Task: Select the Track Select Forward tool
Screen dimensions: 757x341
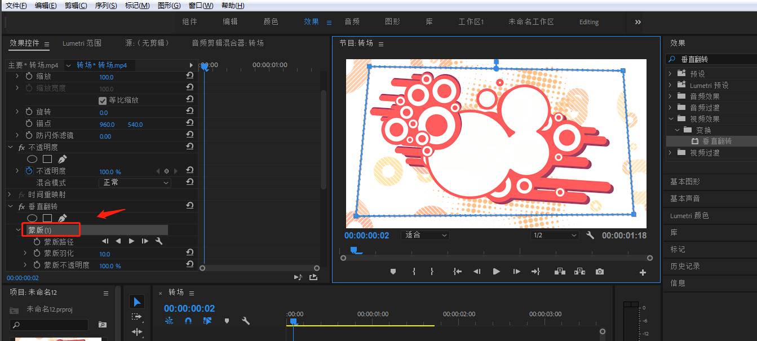Action: 137,317
